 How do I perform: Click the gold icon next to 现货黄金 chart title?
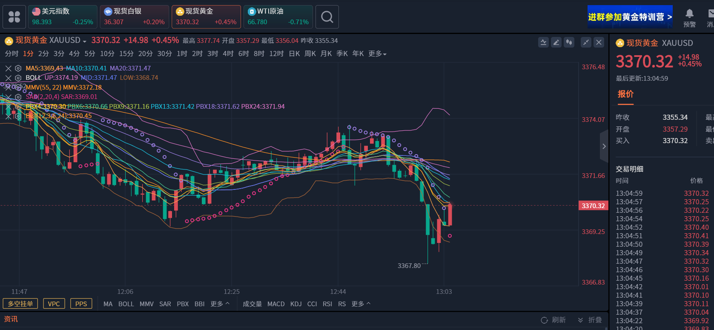[9, 41]
